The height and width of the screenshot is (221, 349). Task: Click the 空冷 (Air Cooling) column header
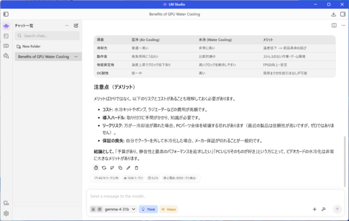coord(145,40)
